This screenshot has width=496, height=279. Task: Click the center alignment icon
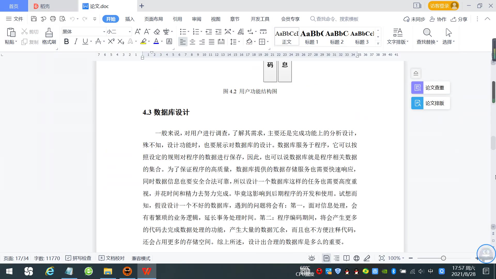click(192, 42)
